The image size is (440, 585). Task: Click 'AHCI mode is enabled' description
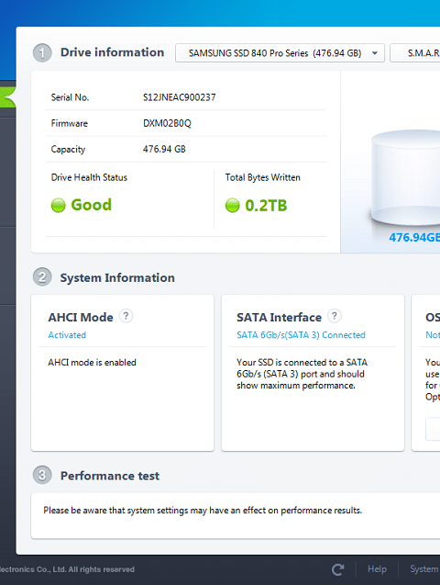coord(92,362)
